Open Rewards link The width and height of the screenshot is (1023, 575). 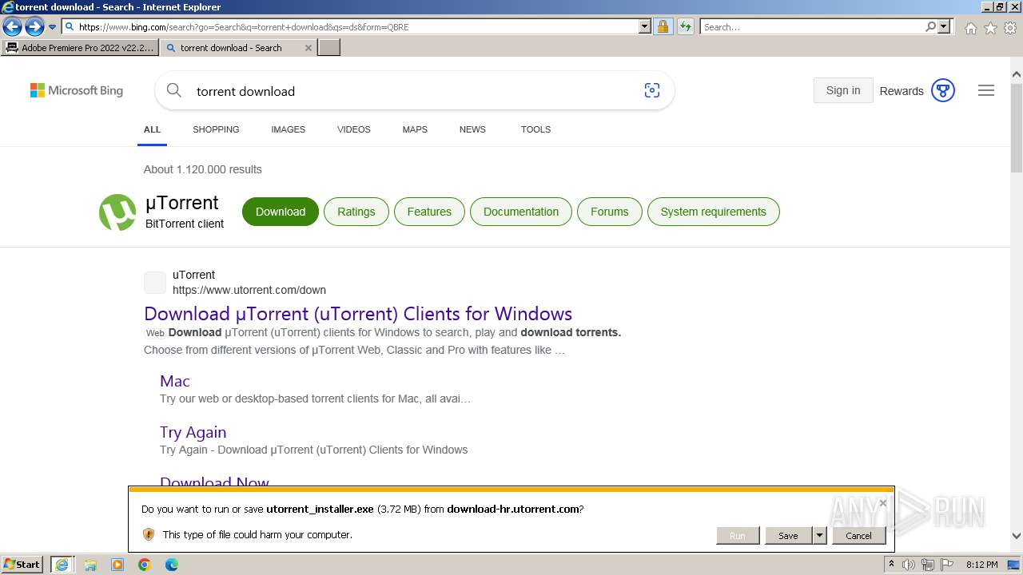(902, 91)
